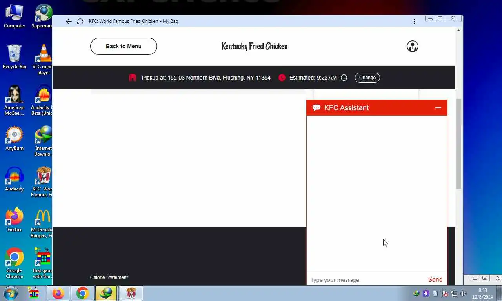Open Computer desktop icon
This screenshot has height=301, width=502.
15,16
